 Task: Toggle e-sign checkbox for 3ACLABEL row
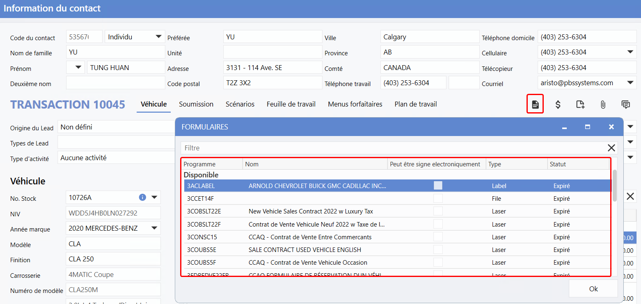point(438,186)
